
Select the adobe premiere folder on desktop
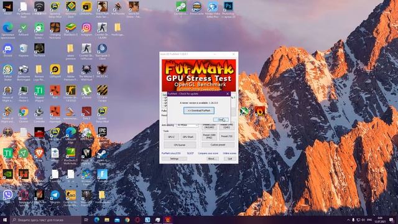(x=70, y=52)
